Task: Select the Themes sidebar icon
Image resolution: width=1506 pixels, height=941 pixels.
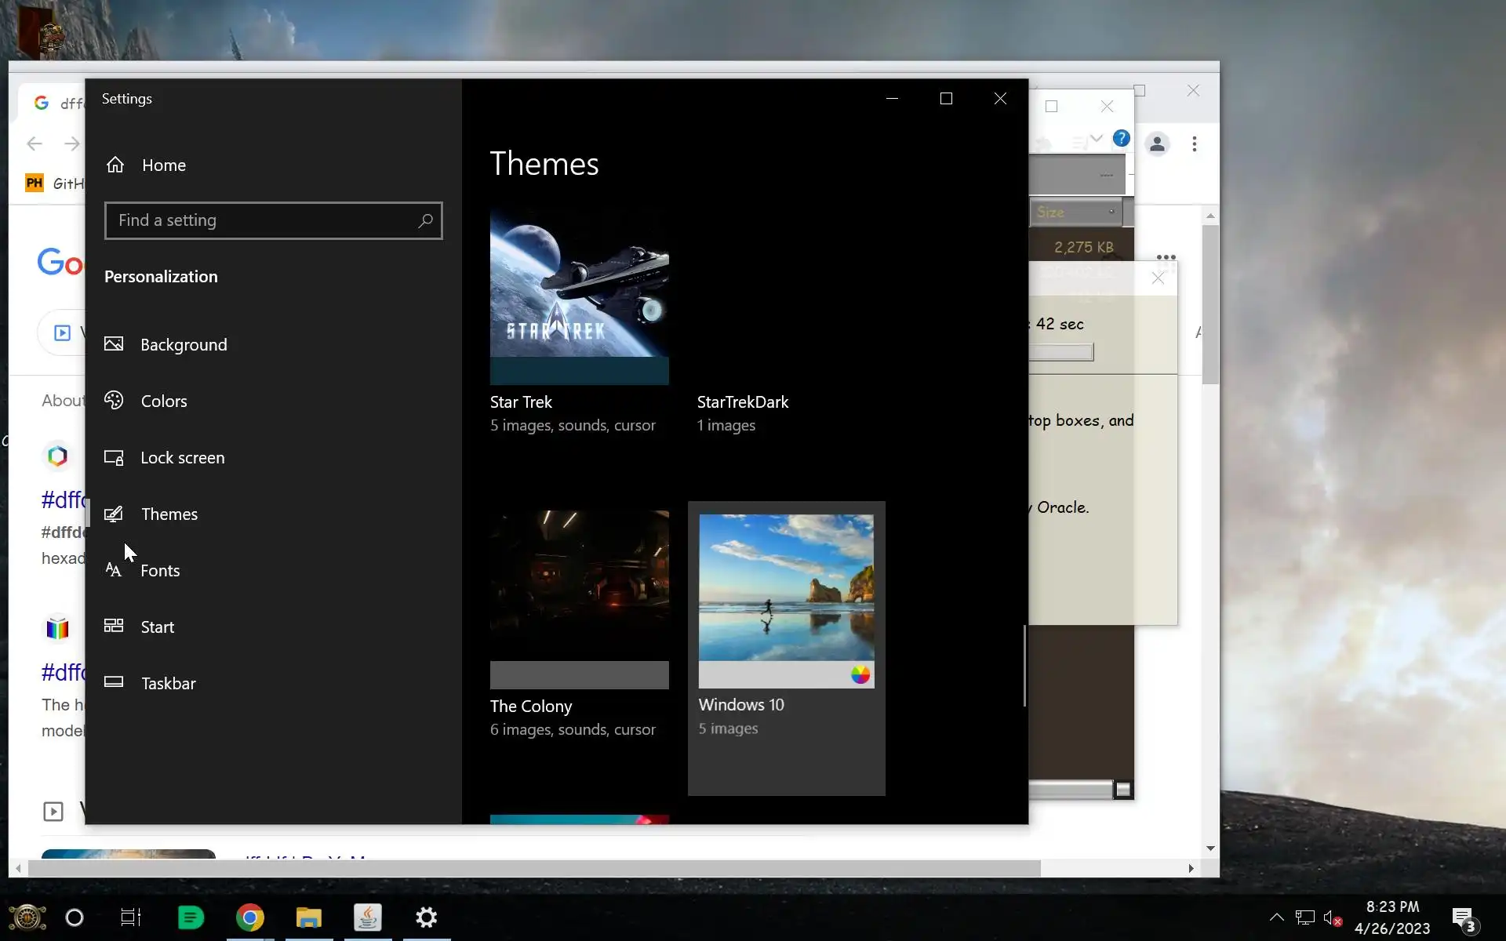Action: 115,514
